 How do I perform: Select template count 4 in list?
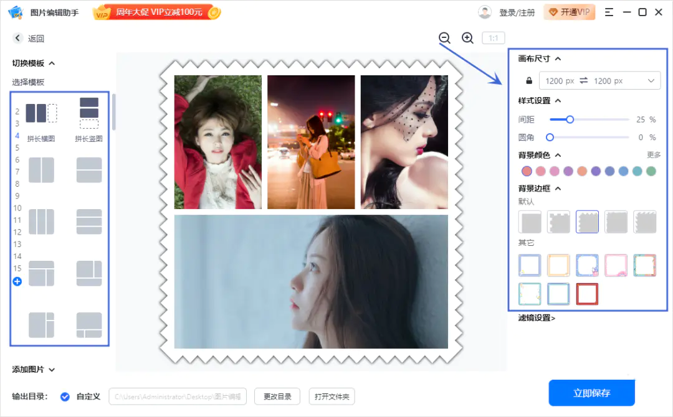click(x=17, y=136)
